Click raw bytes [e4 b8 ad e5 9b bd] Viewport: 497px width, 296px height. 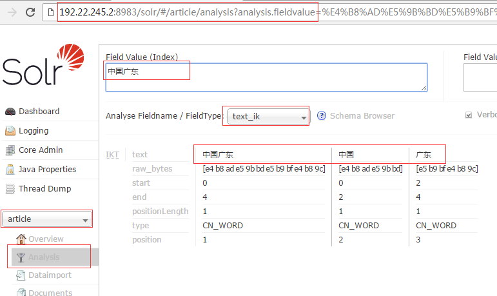[x=371, y=169]
